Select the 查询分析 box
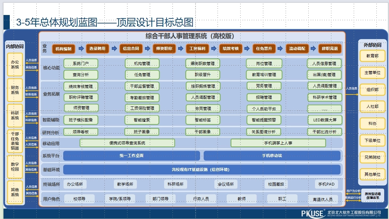Image resolution: width=389 pixels, height=219 pixels. [x=81, y=75]
